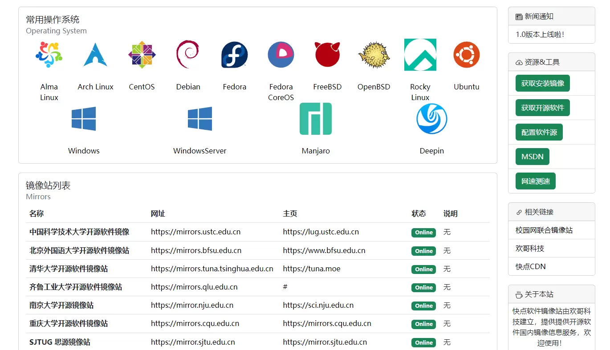610x350 pixels.
Task: Open https://mirrors.qlu.edu.cn mirror address
Action: click(x=194, y=287)
